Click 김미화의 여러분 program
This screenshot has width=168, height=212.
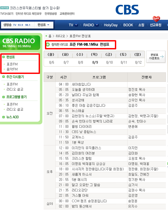[x=83, y=153]
